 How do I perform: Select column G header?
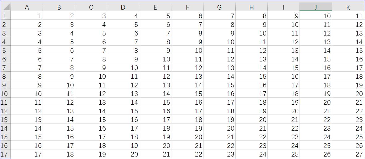(x=219, y=7)
